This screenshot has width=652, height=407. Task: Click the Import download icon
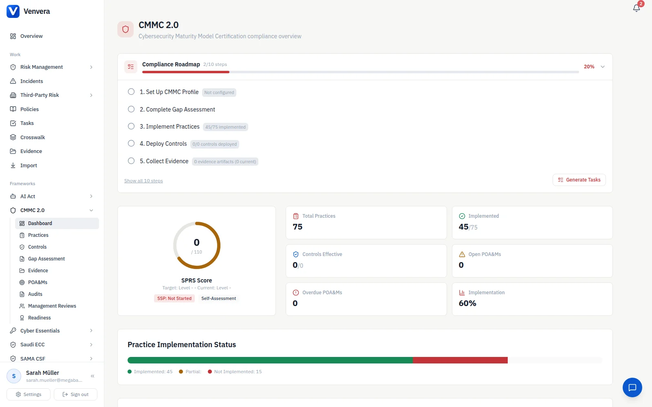click(x=13, y=165)
